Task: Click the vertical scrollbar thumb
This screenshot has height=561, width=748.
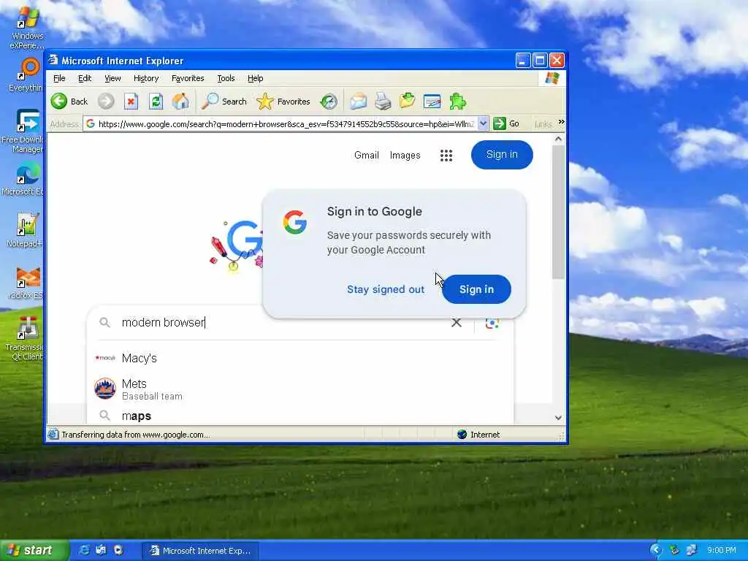Action: [559, 213]
